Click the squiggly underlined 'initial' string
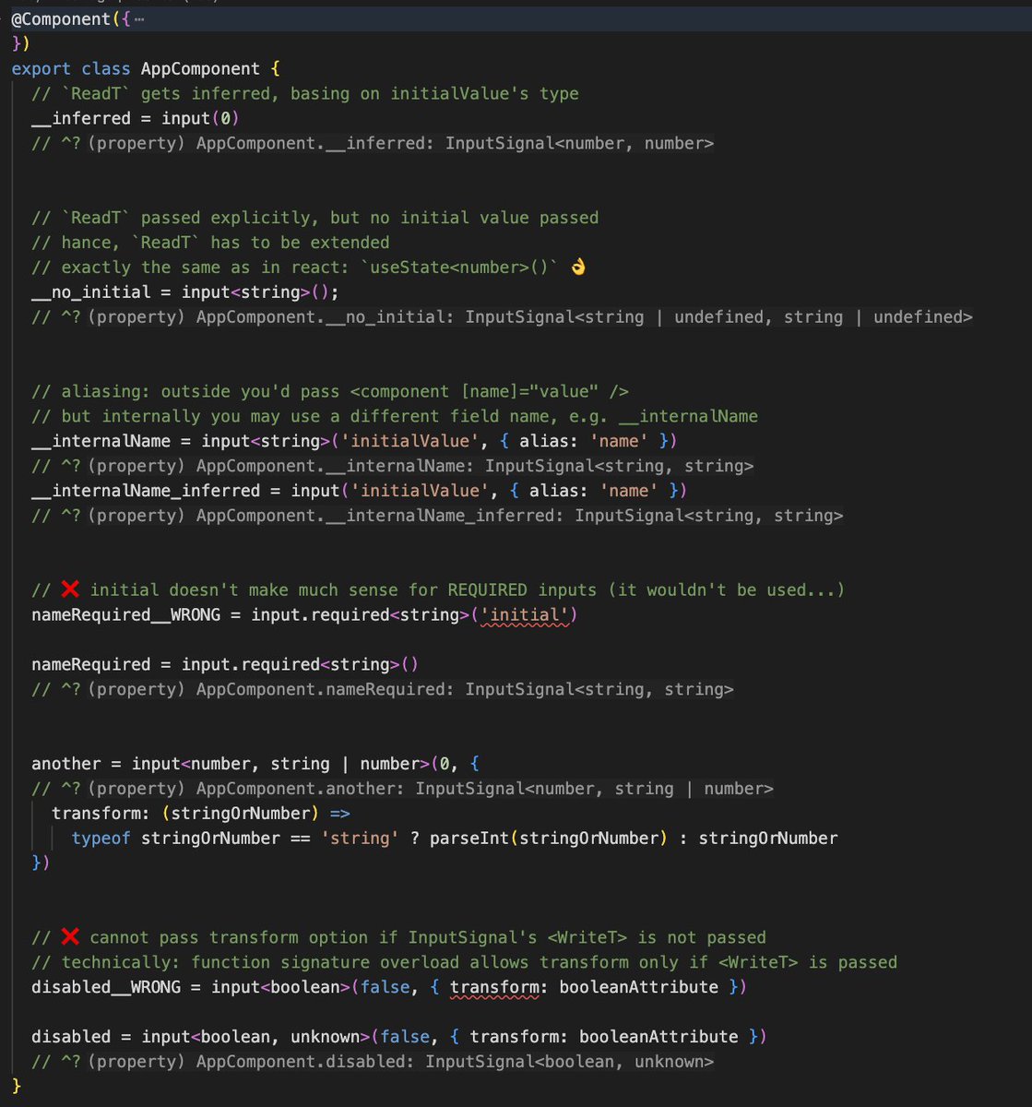This screenshot has width=1032, height=1107. [x=524, y=615]
